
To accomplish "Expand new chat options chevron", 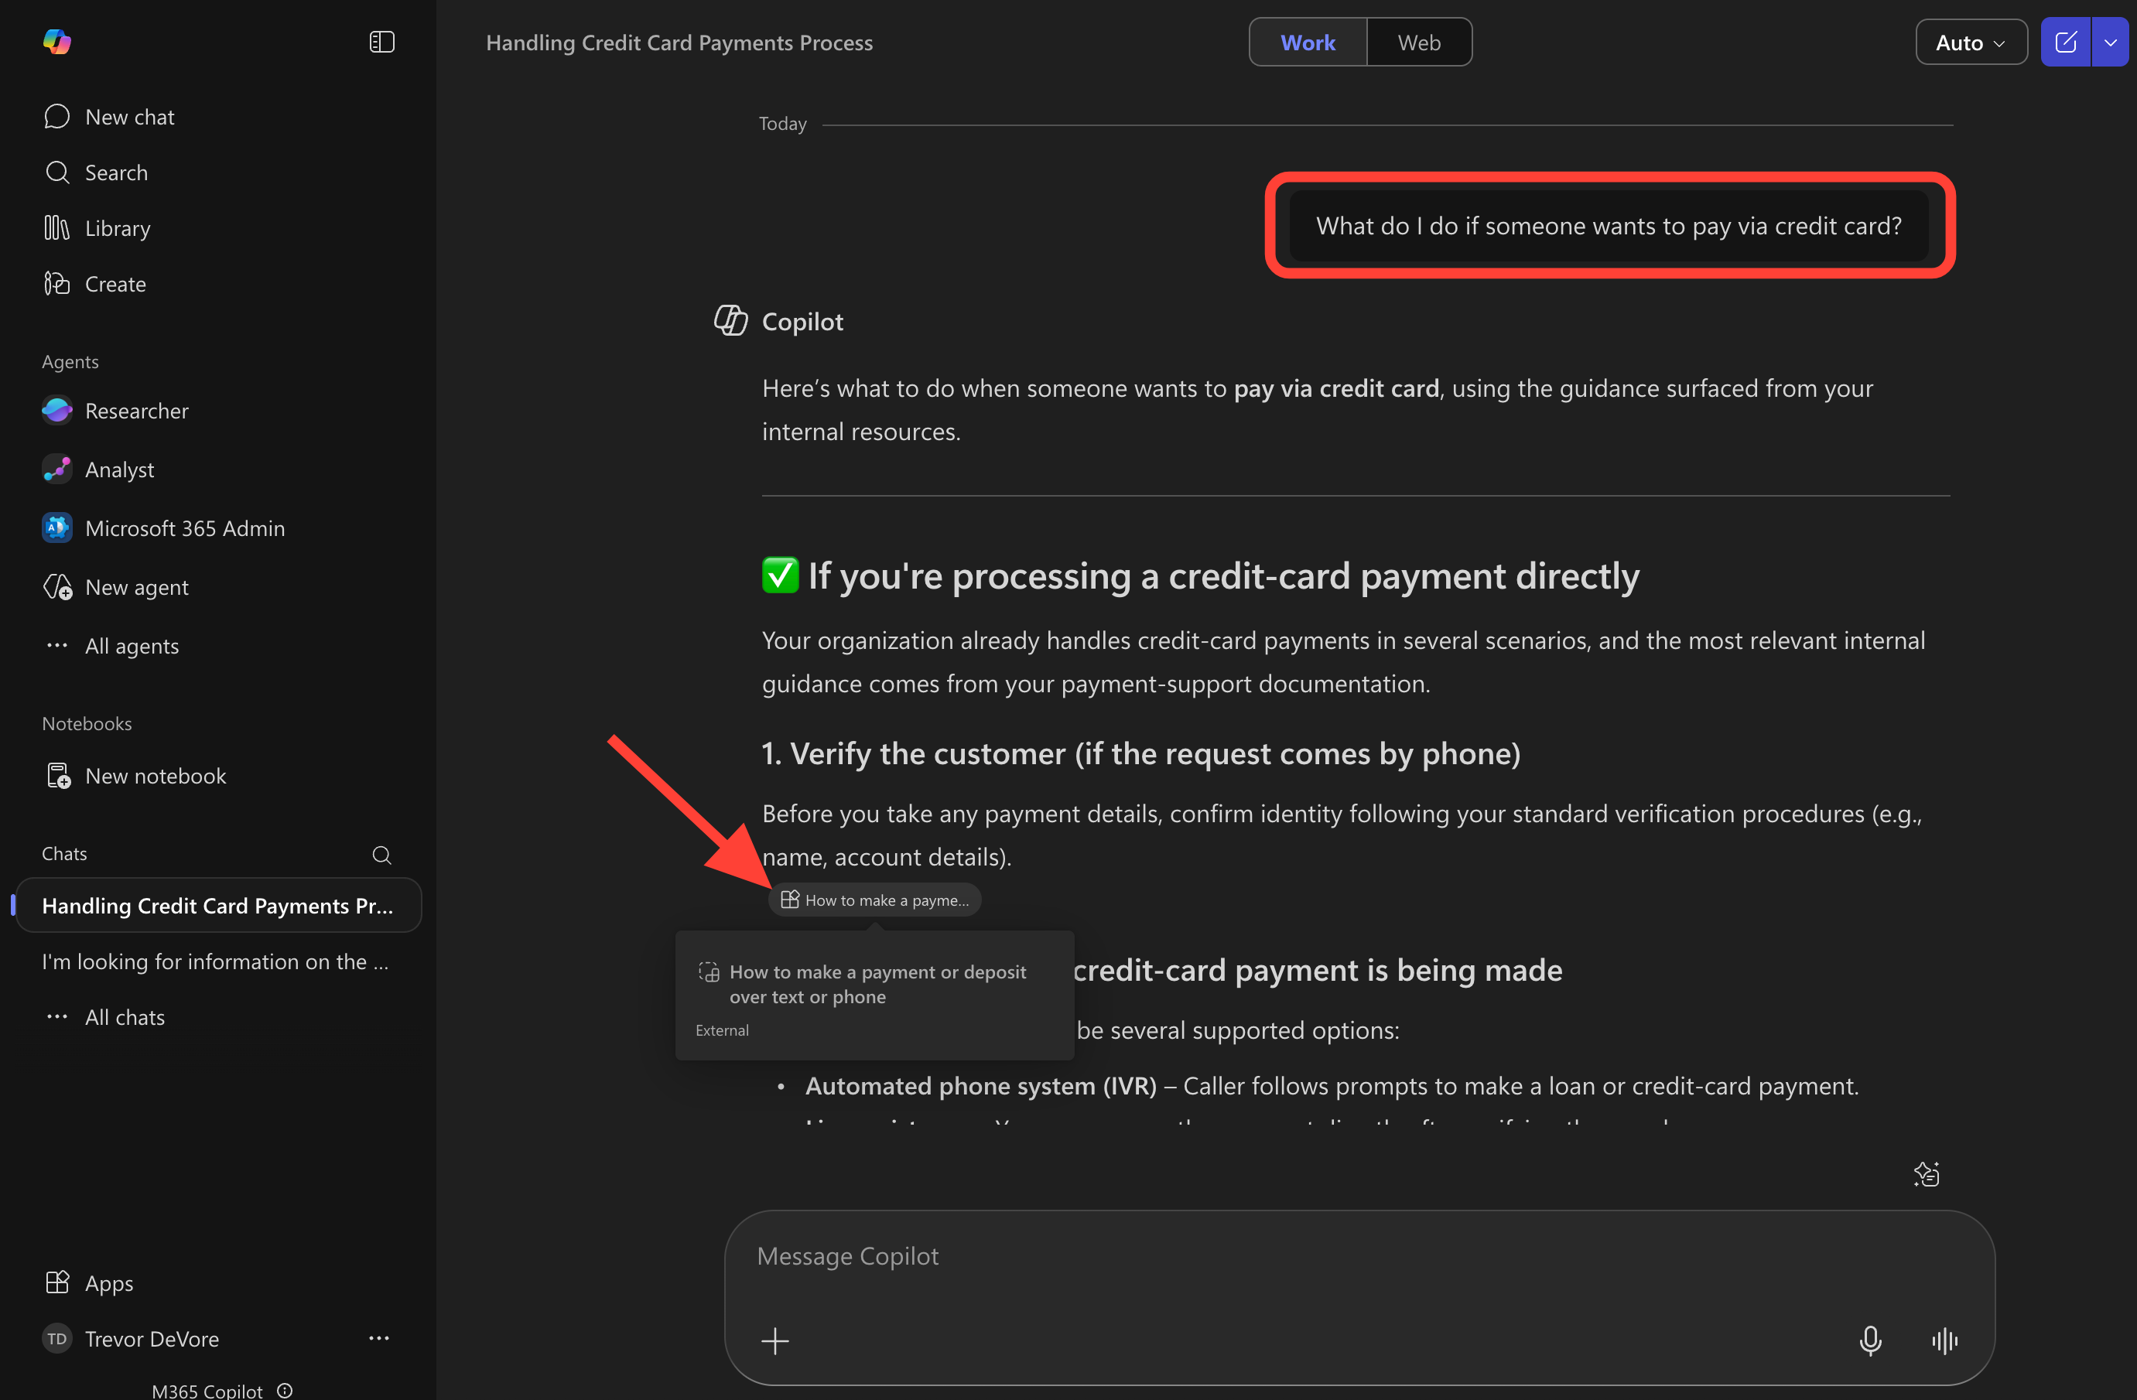I will point(2111,43).
